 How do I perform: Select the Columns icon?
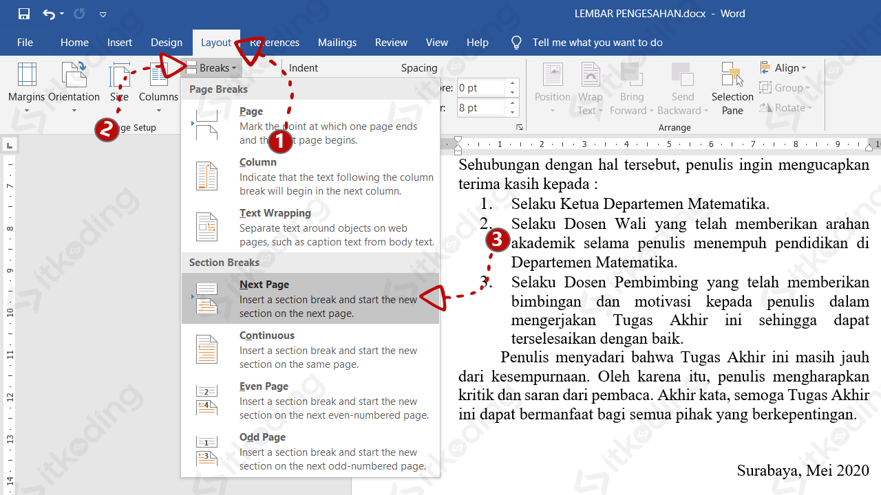pyautogui.click(x=158, y=82)
